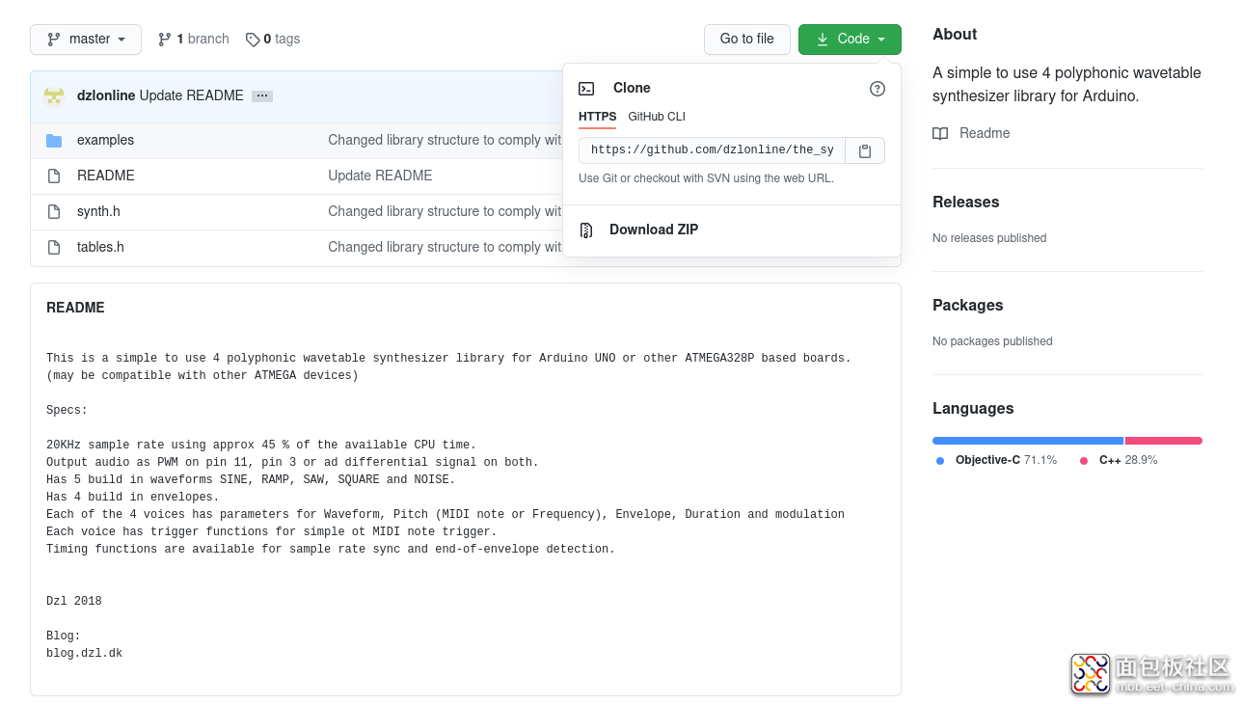
Task: Open the Update README commit message link
Action: [191, 96]
